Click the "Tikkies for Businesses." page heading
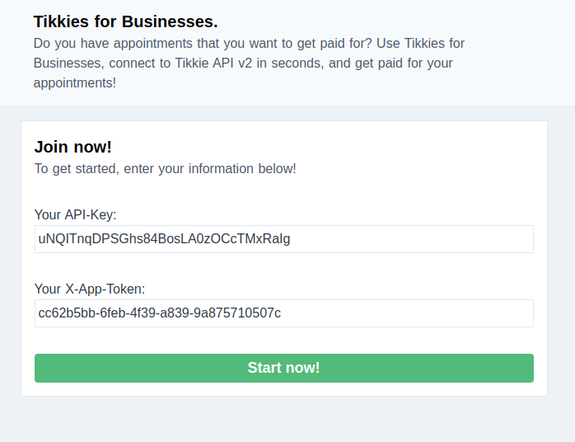The width and height of the screenshot is (575, 442). tap(125, 21)
